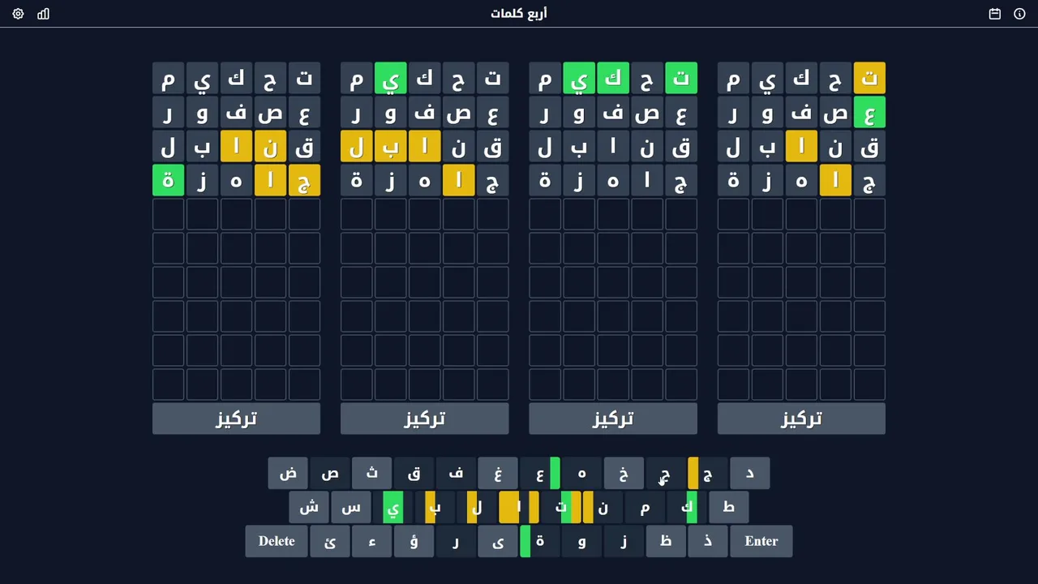Hit the غ key on keyboard
Viewport: 1038px width, 584px height.
498,473
